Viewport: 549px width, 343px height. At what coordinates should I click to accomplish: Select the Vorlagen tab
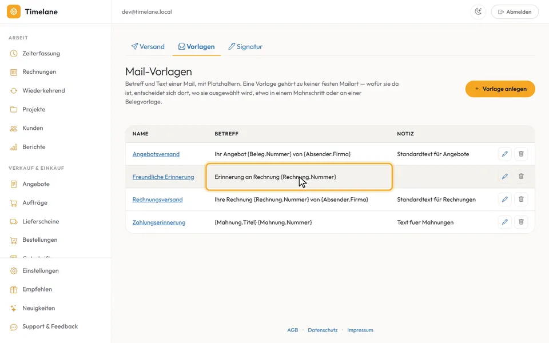pyautogui.click(x=196, y=46)
